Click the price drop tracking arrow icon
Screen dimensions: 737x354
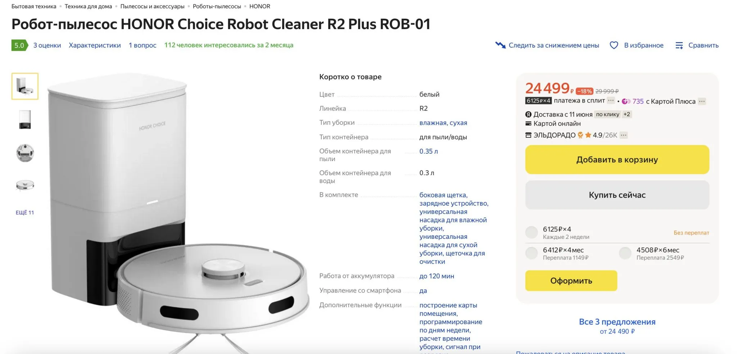pyautogui.click(x=500, y=45)
